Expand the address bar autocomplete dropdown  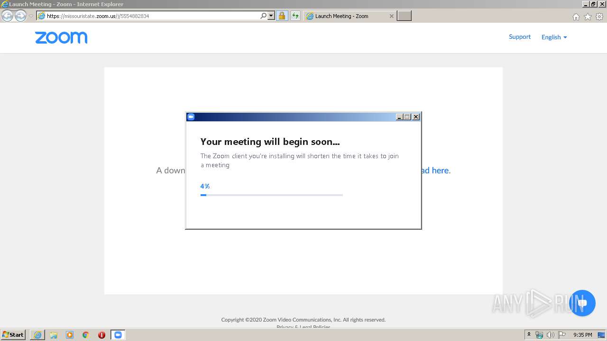(271, 16)
